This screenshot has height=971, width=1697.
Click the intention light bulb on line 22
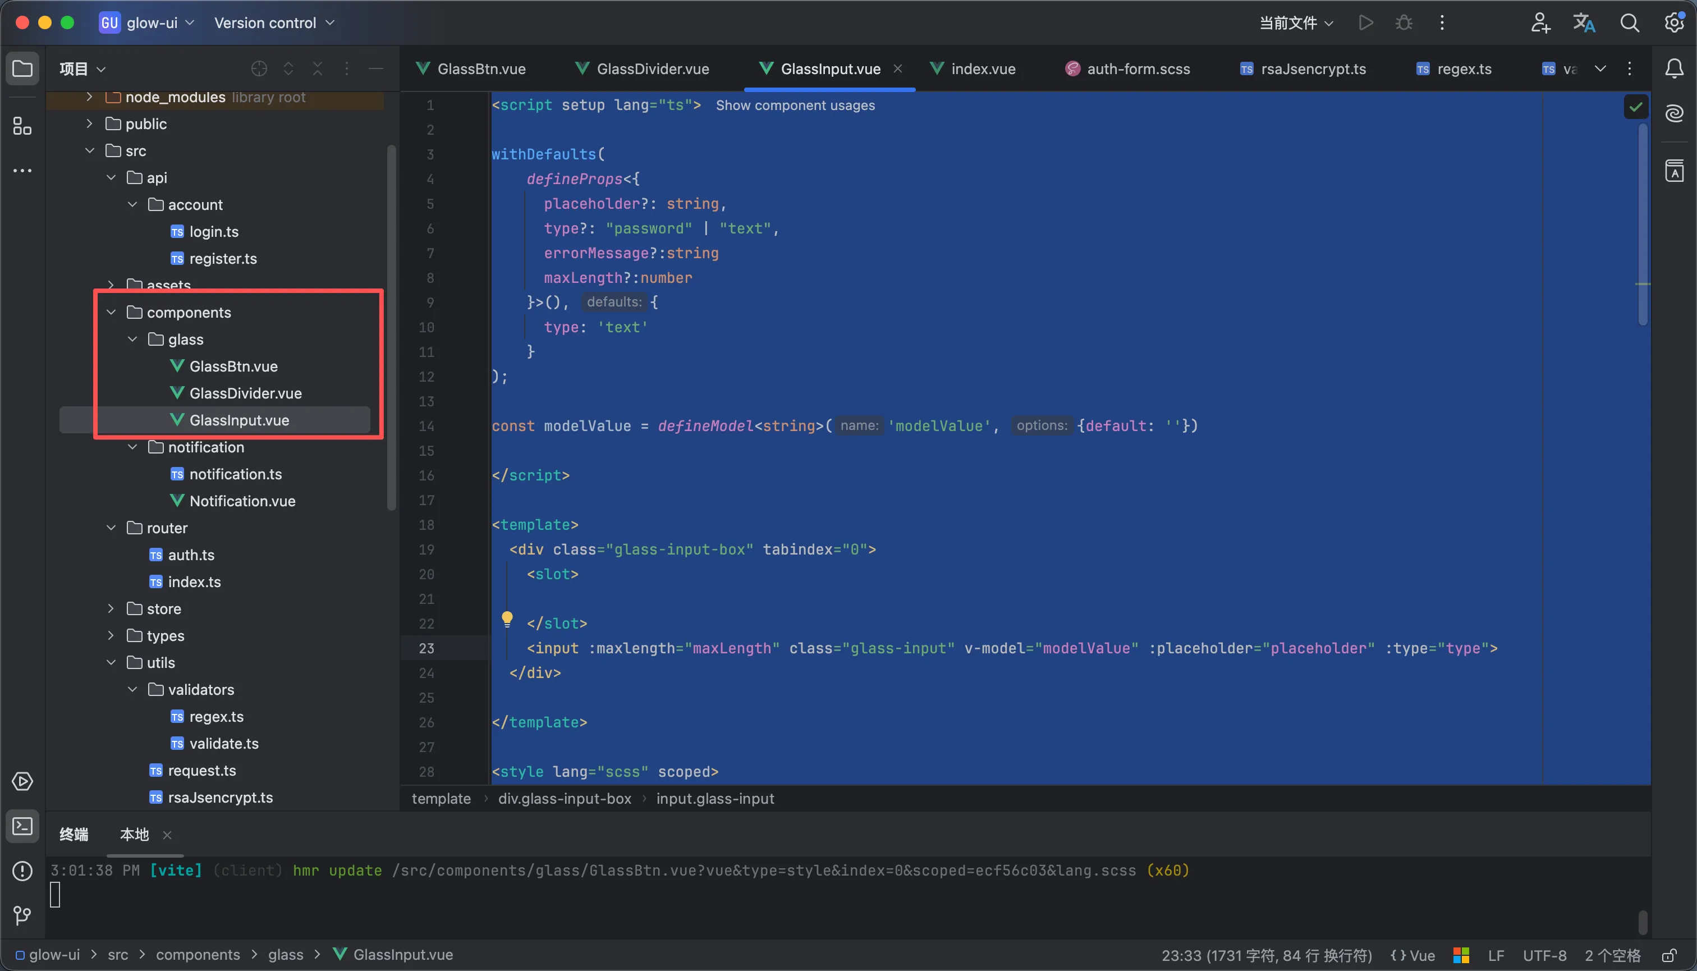(x=507, y=619)
